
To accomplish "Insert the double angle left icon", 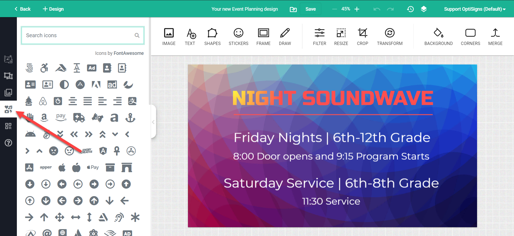I will click(x=74, y=134).
